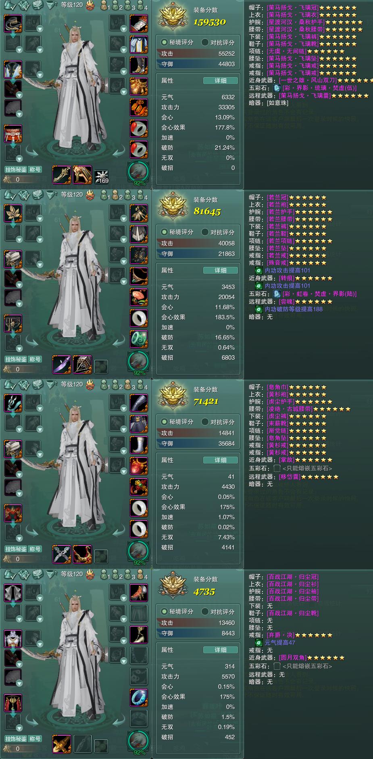Select 对抗评分 radio in the 159530 score panel
Image resolution: width=373 pixels, height=759 pixels.
(218, 42)
